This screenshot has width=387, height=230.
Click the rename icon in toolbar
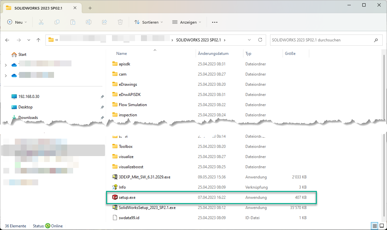pos(89,22)
